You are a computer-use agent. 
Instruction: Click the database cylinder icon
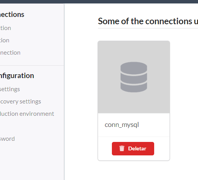coord(134,77)
